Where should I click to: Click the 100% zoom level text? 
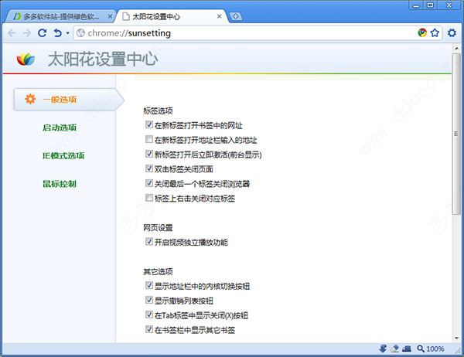point(435,349)
